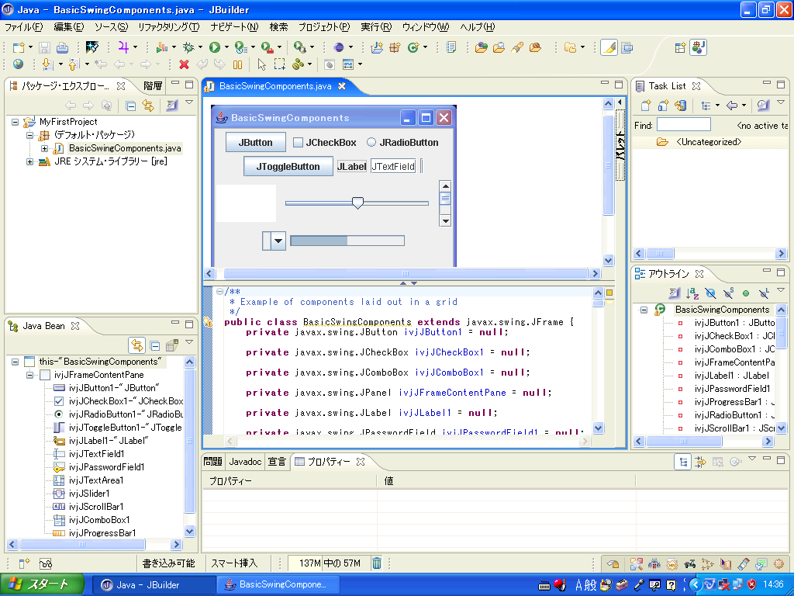794x596 pixels.
Task: Choose the marquee selection tool
Action: click(x=279, y=65)
